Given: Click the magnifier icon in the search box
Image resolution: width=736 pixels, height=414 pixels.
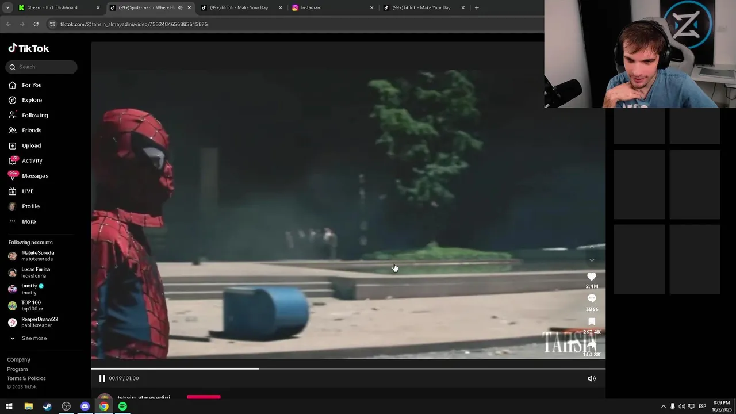Looking at the screenshot, I should (x=12, y=67).
